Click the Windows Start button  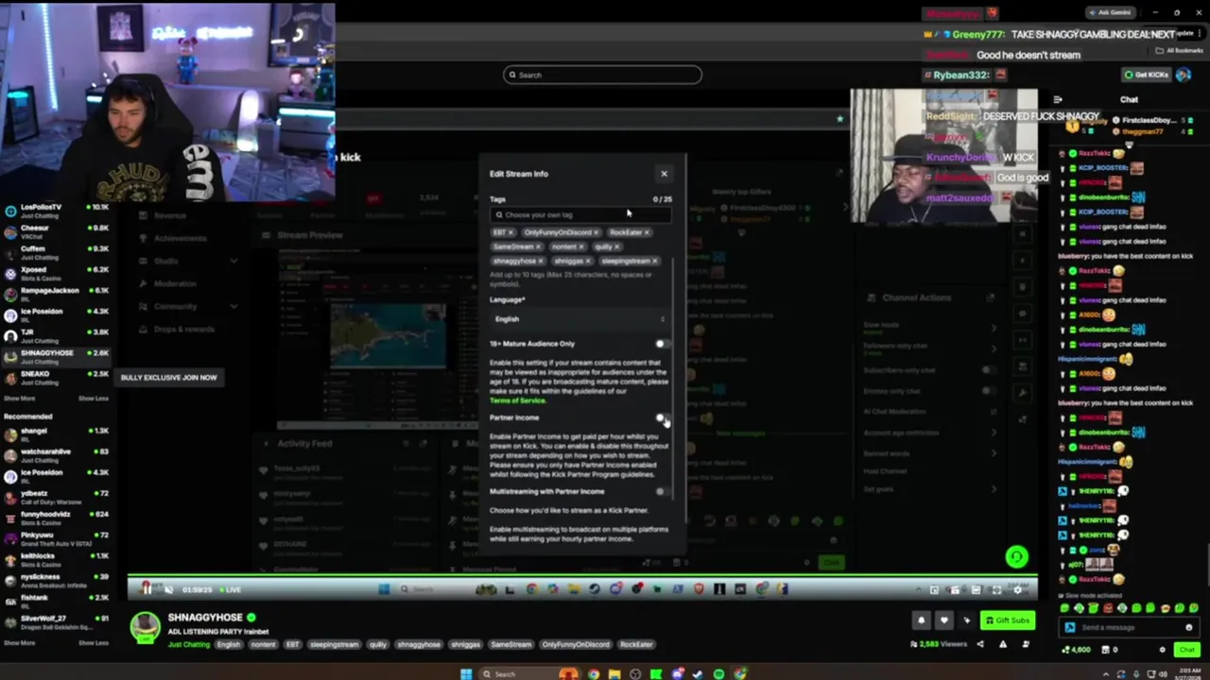pyautogui.click(x=465, y=673)
